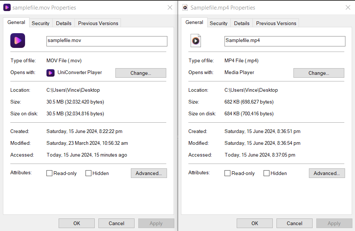Click the Samplefile.mp4 filename text field

tap(284, 41)
